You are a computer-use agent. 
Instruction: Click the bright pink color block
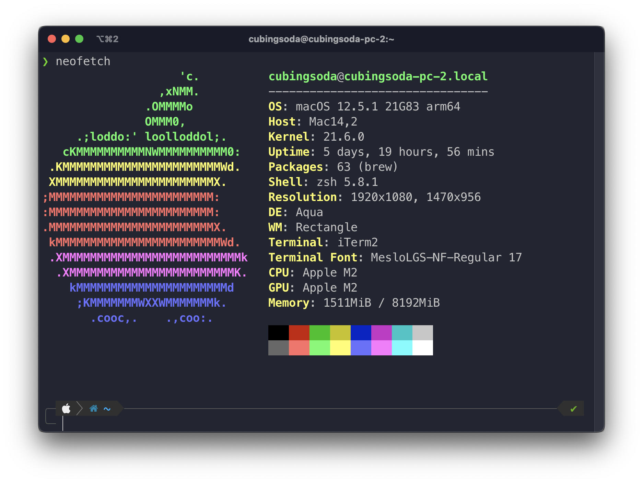[x=382, y=348]
